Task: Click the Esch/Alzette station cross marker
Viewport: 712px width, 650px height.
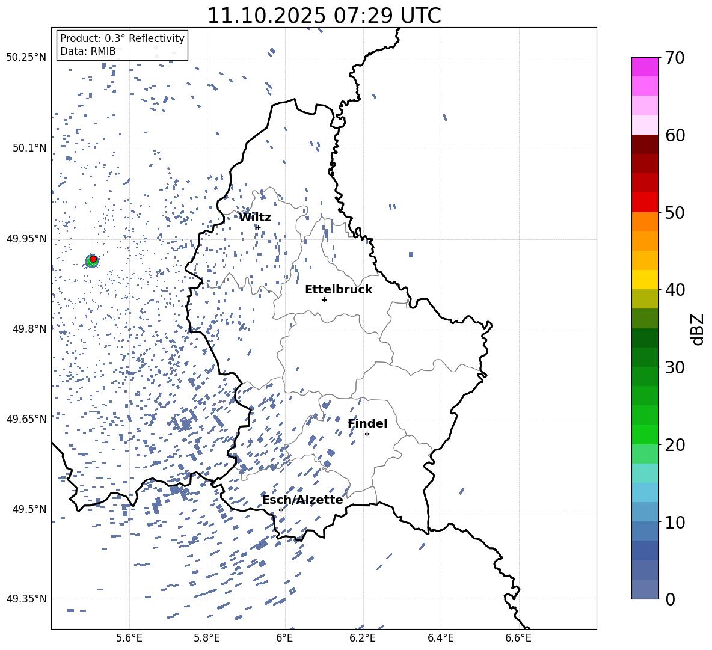Action: pyautogui.click(x=281, y=510)
